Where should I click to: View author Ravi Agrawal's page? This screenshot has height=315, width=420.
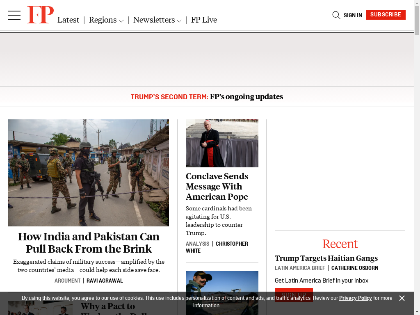(105, 281)
